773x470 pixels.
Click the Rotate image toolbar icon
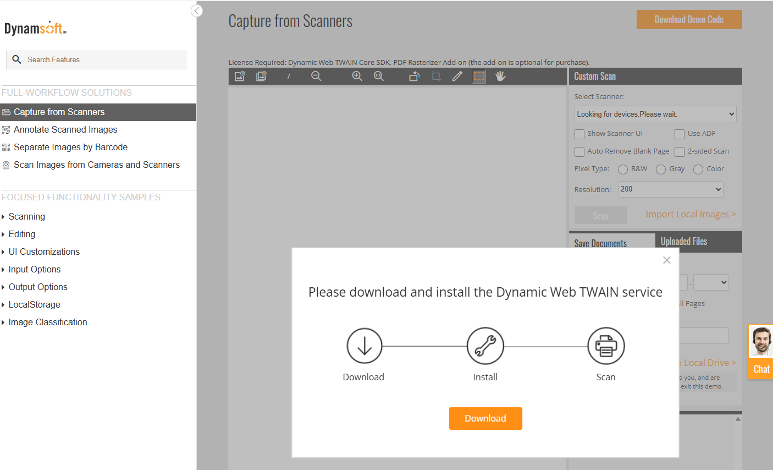(414, 76)
